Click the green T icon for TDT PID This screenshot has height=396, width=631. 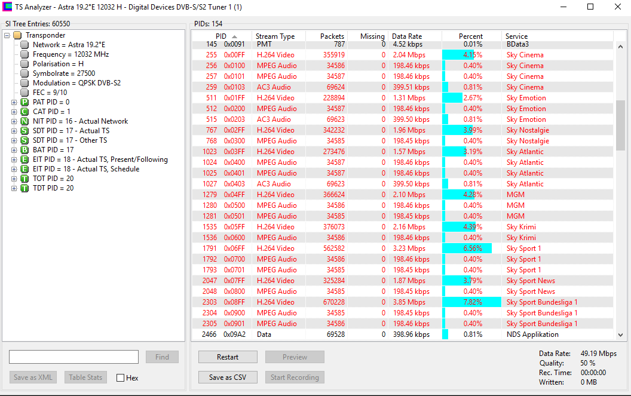[x=24, y=188]
